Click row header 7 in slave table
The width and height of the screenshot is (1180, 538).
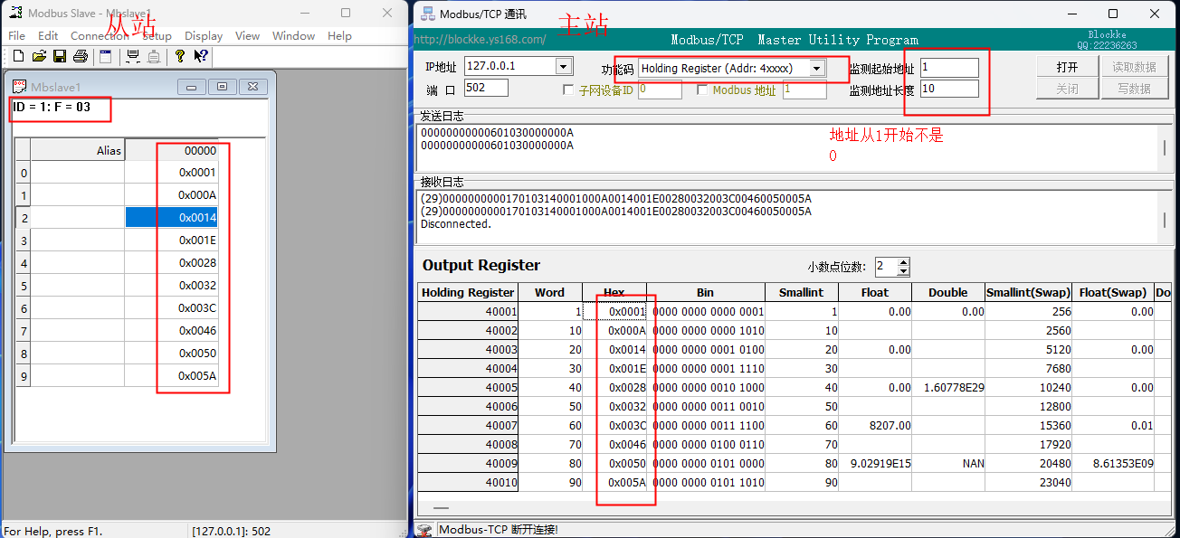(x=24, y=331)
